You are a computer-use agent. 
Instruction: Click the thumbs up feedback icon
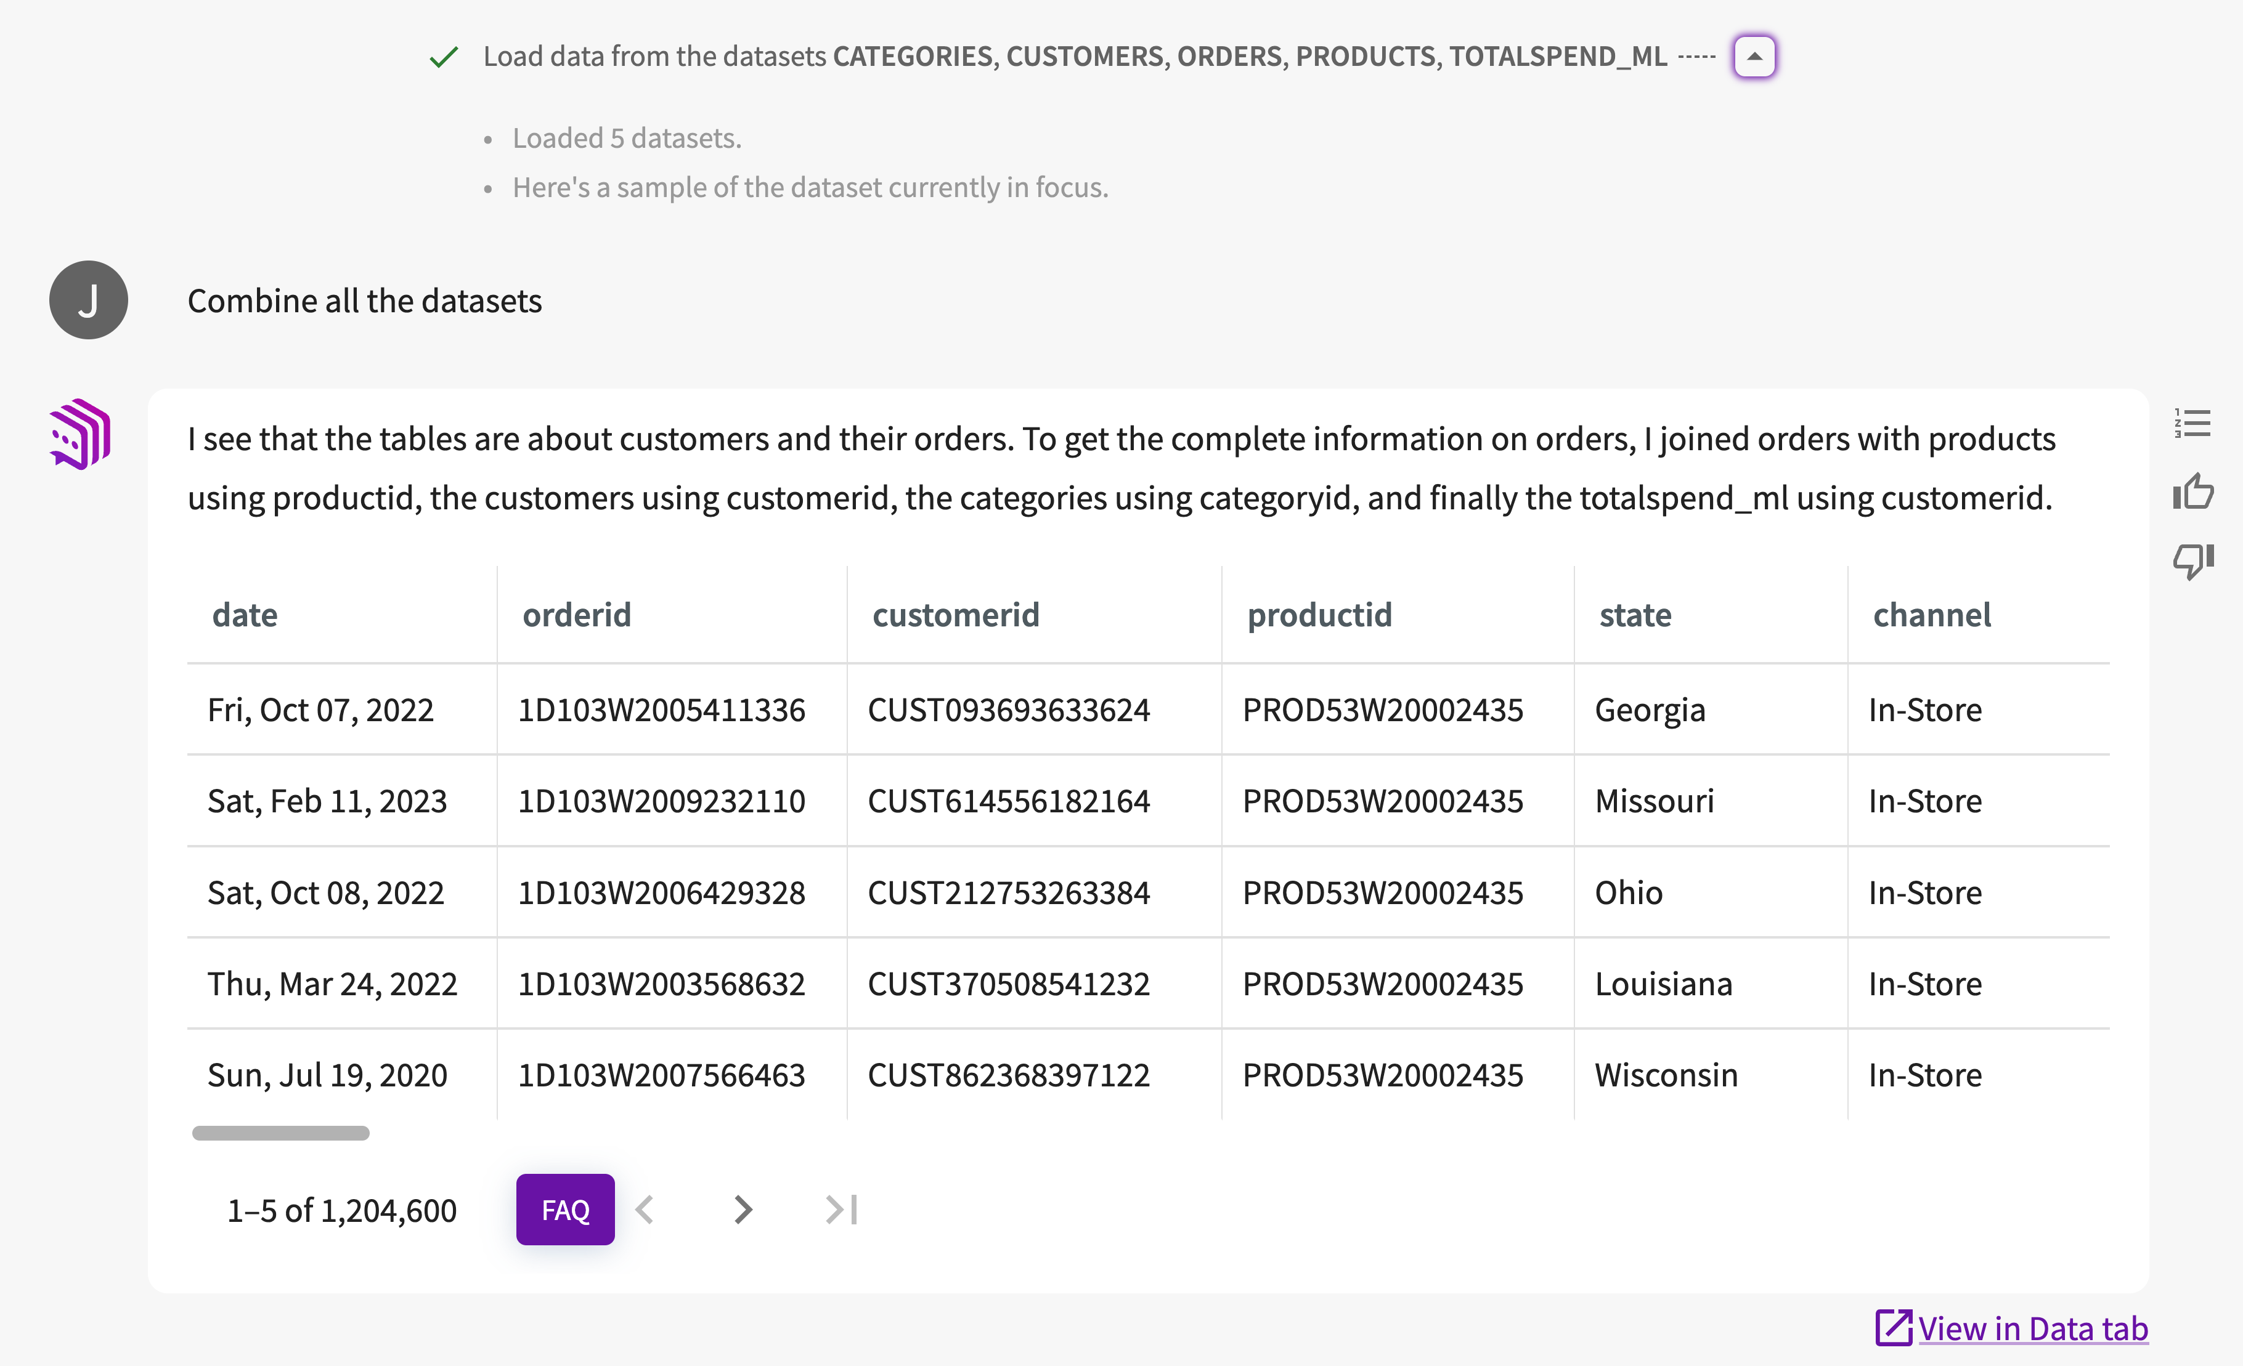[x=2193, y=492]
